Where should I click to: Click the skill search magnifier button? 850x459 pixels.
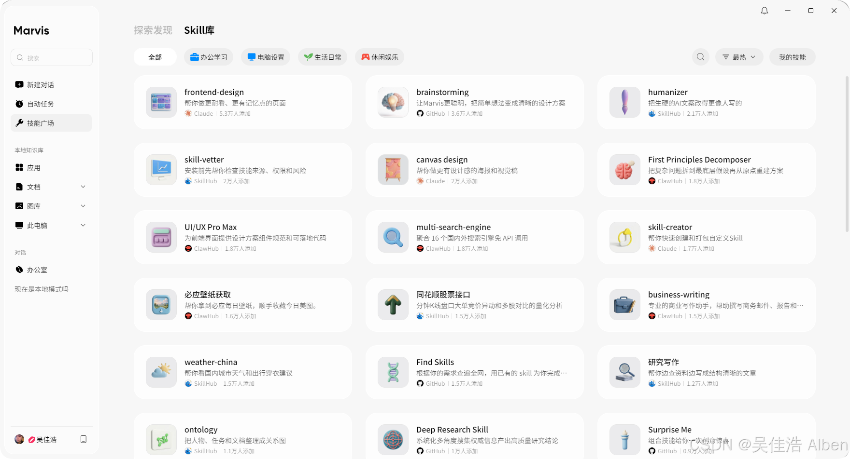pyautogui.click(x=700, y=57)
